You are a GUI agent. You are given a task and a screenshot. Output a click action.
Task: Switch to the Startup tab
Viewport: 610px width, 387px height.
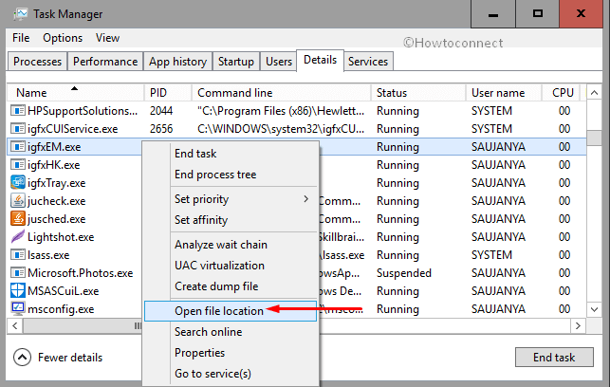(236, 62)
